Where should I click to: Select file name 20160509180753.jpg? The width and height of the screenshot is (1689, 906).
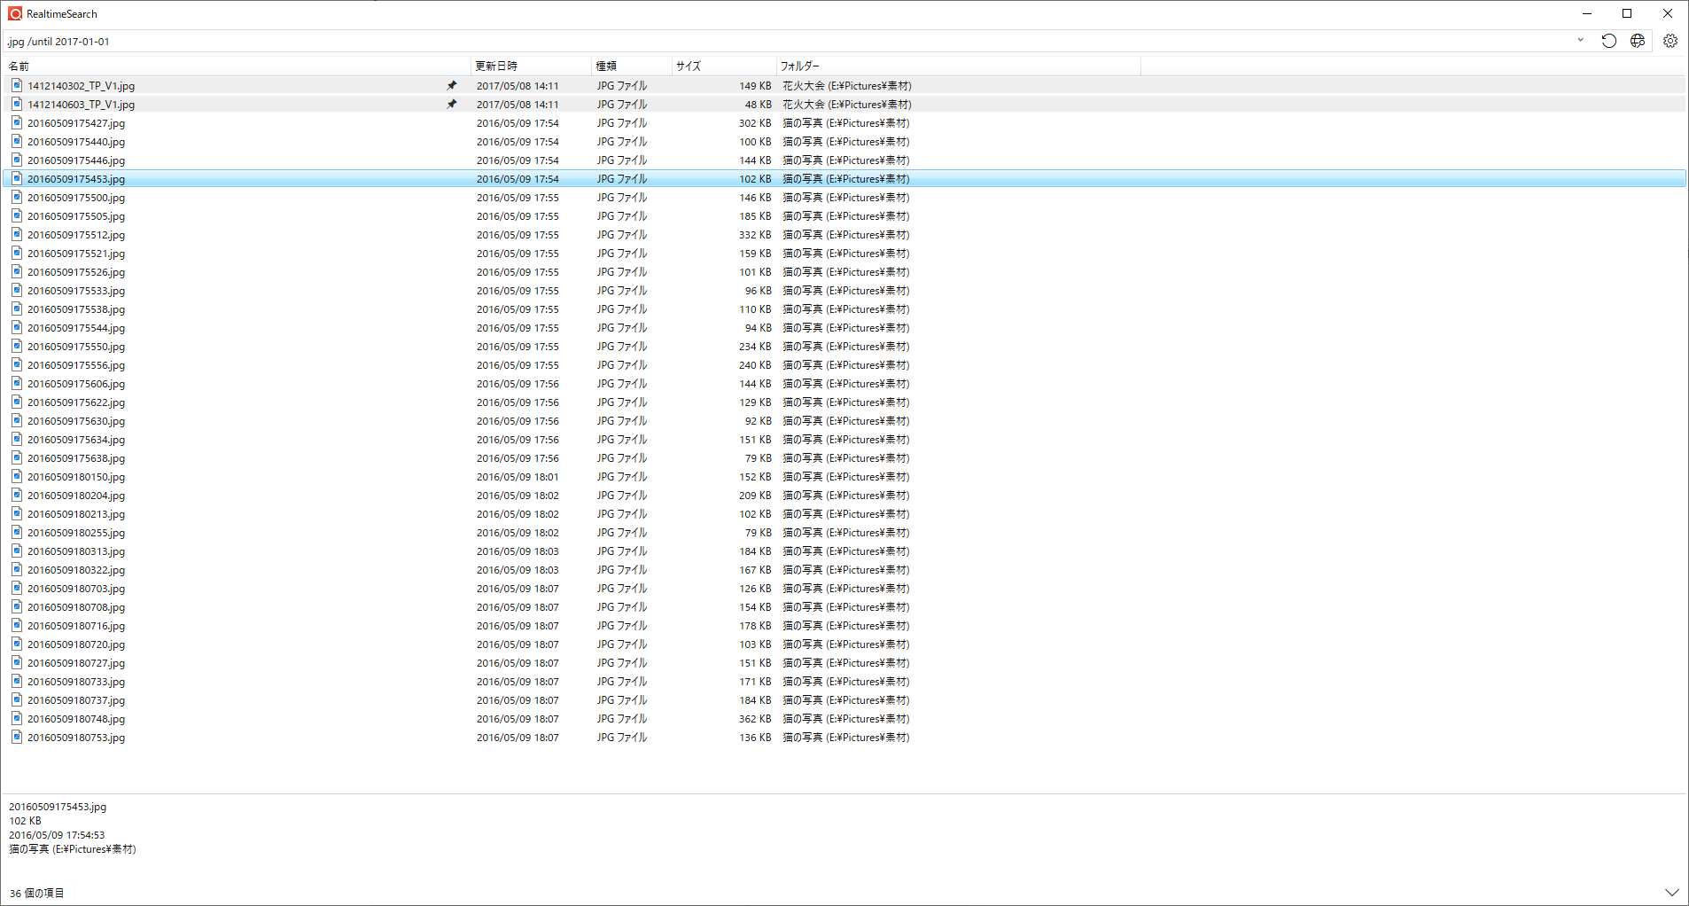pos(76,738)
